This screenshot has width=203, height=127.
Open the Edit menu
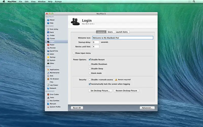coord(27,2)
